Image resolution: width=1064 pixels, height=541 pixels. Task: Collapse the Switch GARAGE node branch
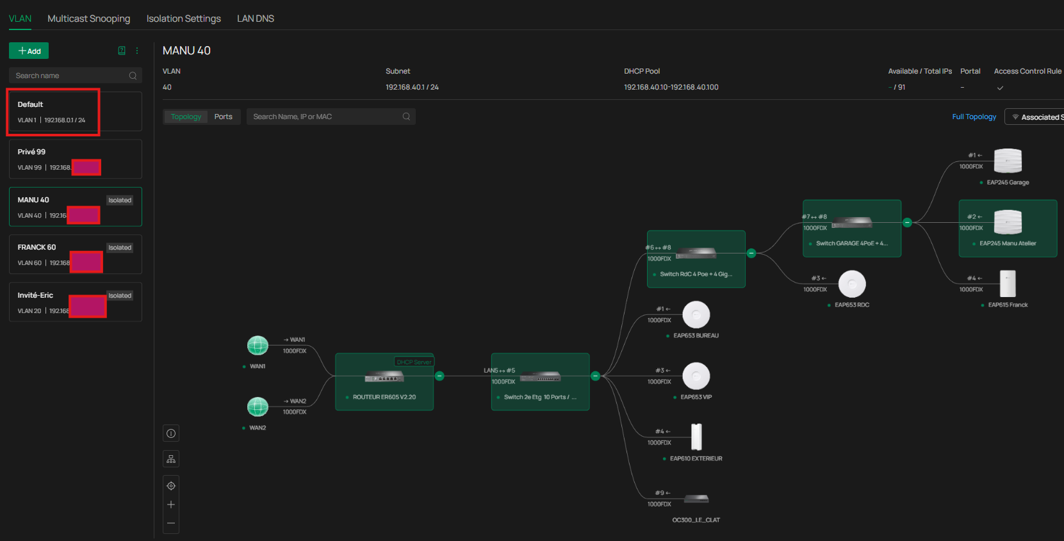[907, 223]
